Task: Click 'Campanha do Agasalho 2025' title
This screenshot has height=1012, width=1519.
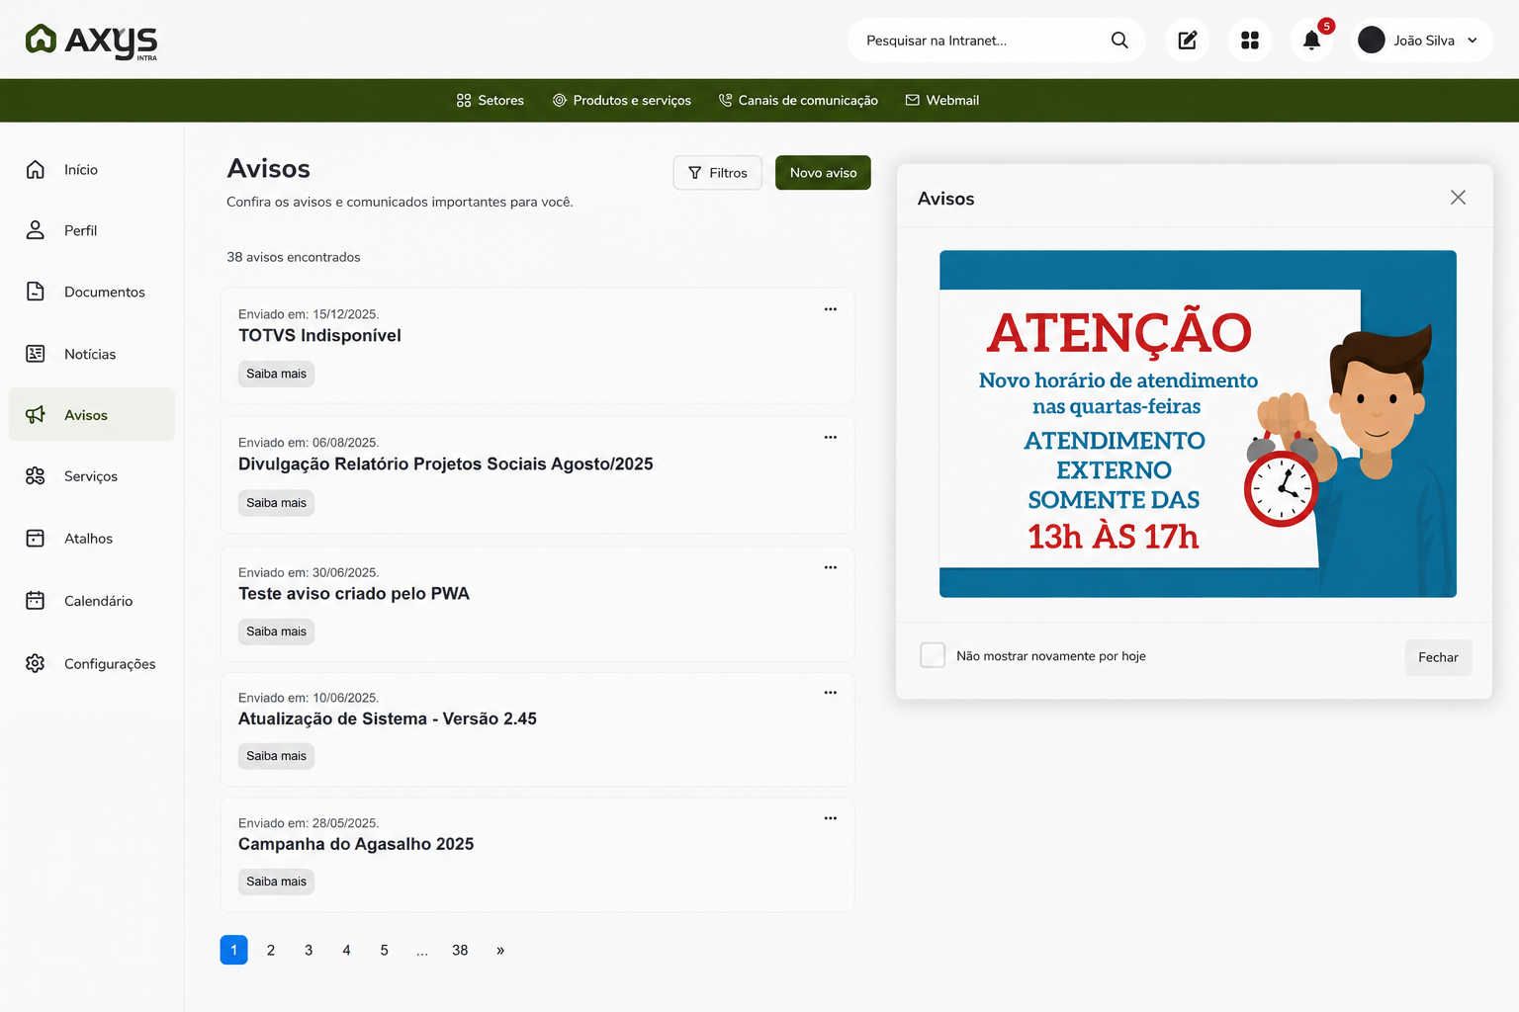Action: [x=356, y=844]
